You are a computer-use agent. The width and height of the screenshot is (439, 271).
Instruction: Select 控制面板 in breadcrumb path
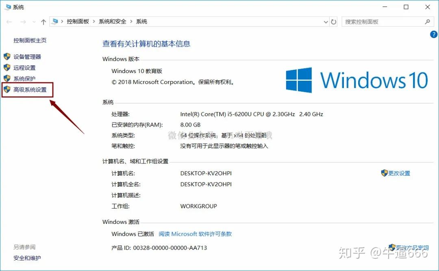(78, 22)
